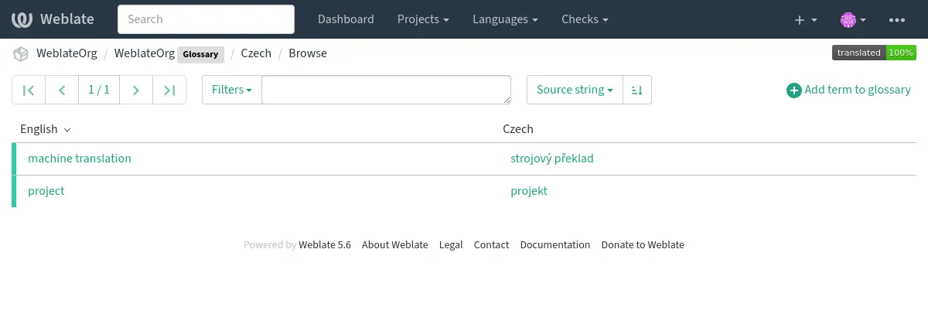Open WeblateOrg project breadcrumb link

(65, 53)
